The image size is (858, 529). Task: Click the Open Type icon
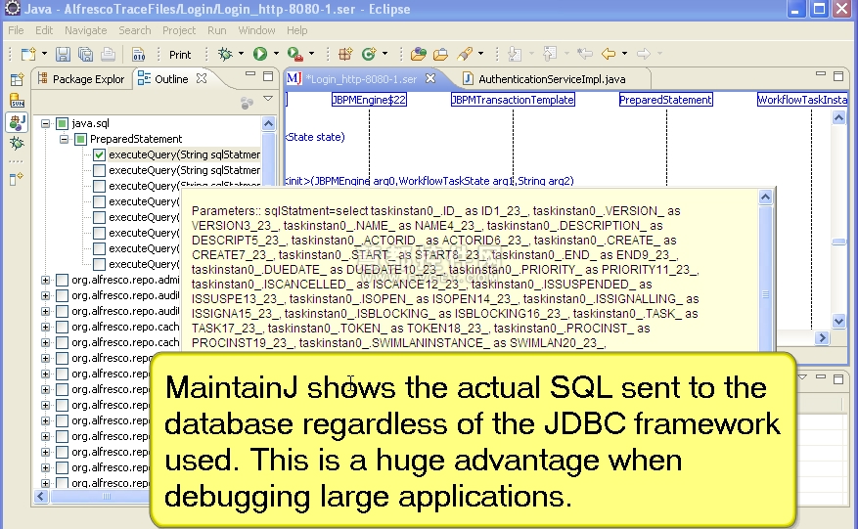tap(418, 54)
